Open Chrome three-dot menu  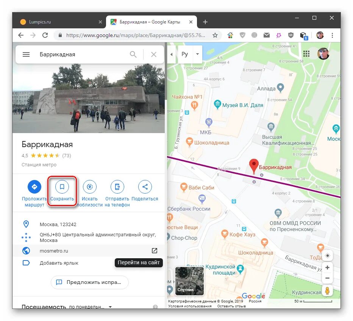point(332,35)
